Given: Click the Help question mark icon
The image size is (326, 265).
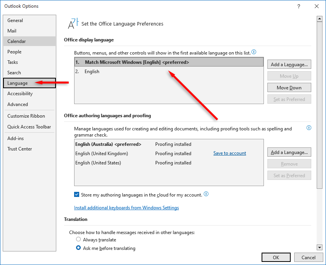Looking at the screenshot, I should pos(298,6).
